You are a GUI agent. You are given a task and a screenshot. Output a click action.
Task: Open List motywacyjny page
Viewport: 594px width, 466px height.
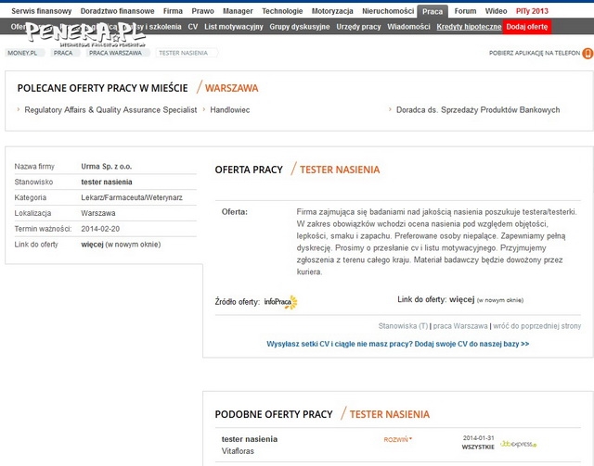[x=233, y=27]
